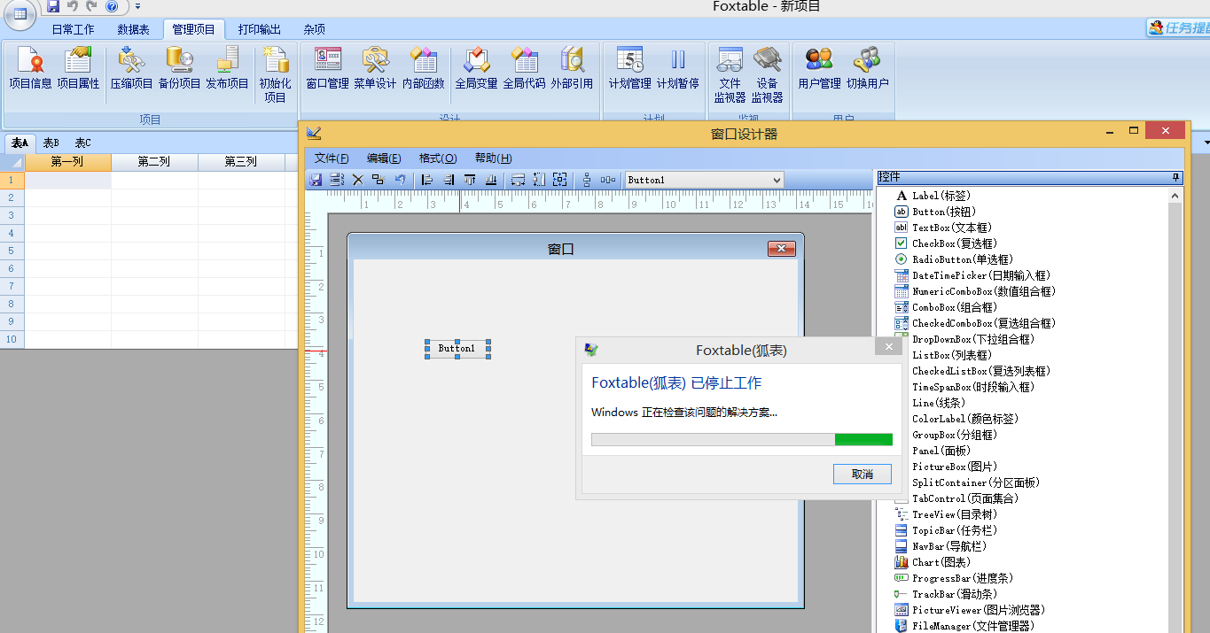Screen dimensions: 1210x633
Task: Click 取消 in the crash dialog
Action: point(863,474)
